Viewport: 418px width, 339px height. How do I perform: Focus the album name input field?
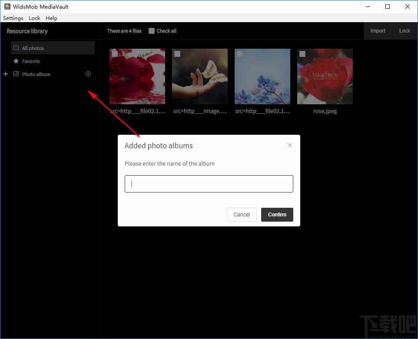tap(209, 184)
